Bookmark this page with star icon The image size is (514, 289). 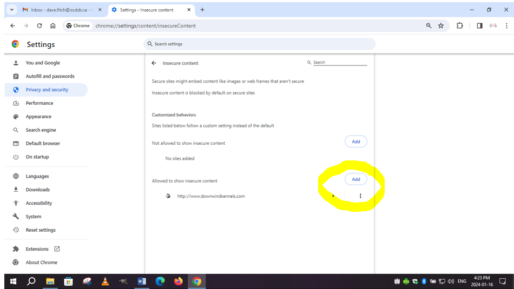(x=441, y=25)
